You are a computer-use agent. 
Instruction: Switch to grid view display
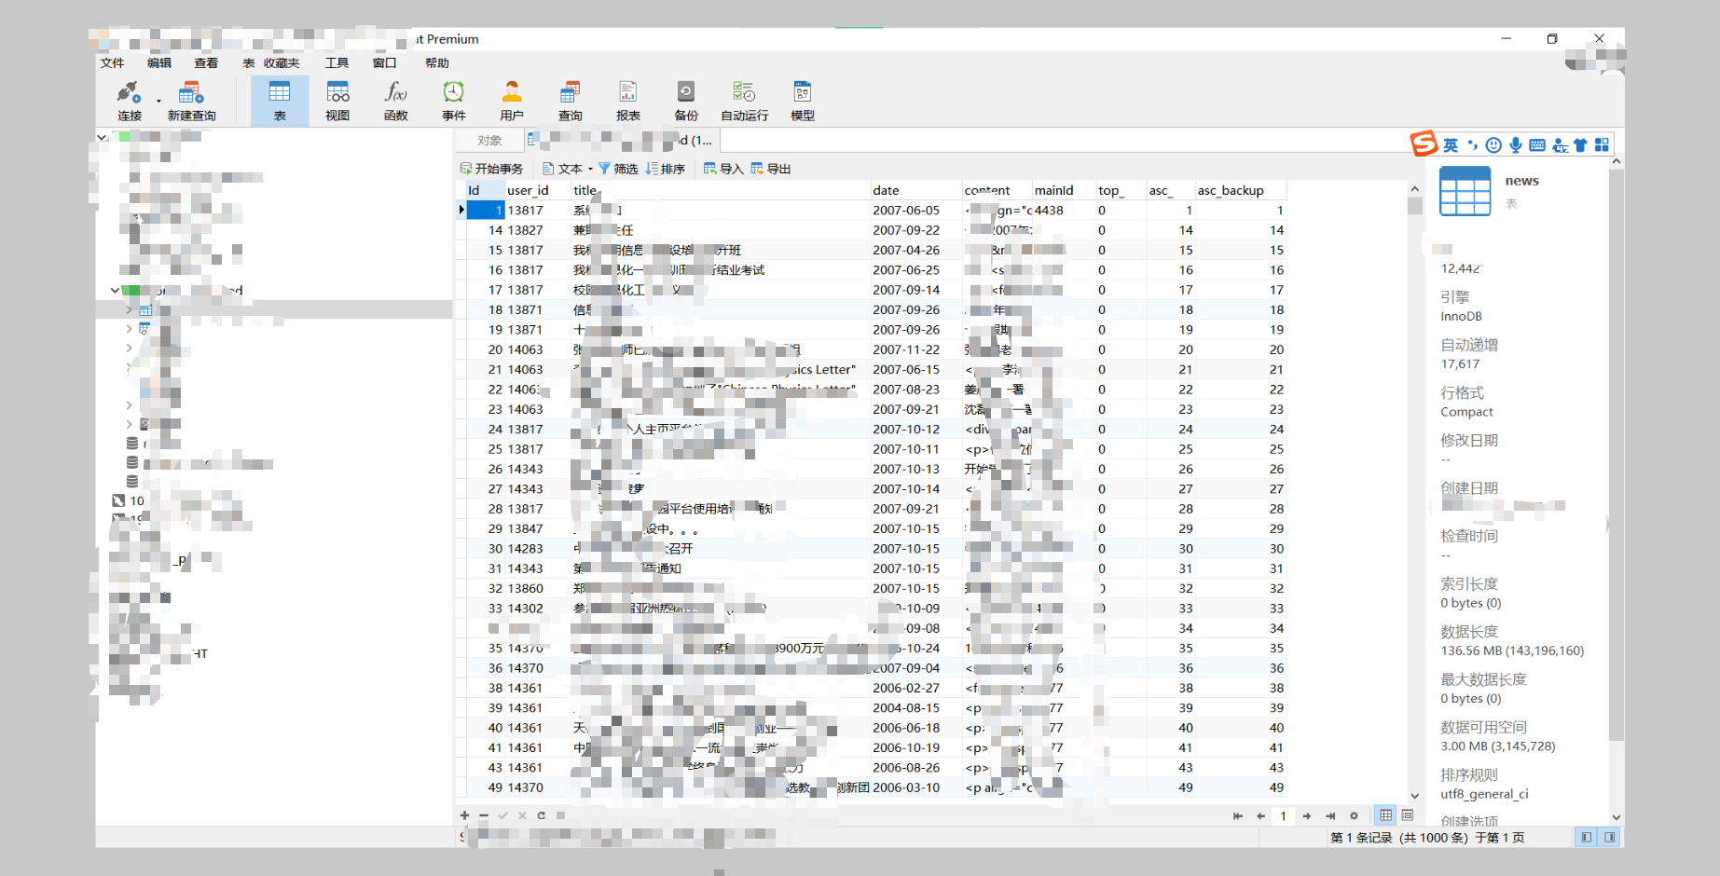coord(1386,815)
